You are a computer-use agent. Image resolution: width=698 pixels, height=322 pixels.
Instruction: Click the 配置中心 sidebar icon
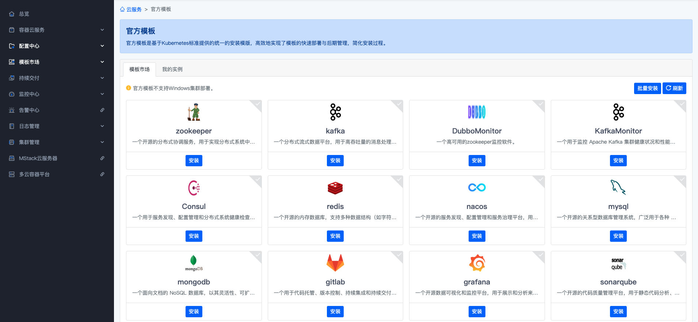pyautogui.click(x=12, y=46)
